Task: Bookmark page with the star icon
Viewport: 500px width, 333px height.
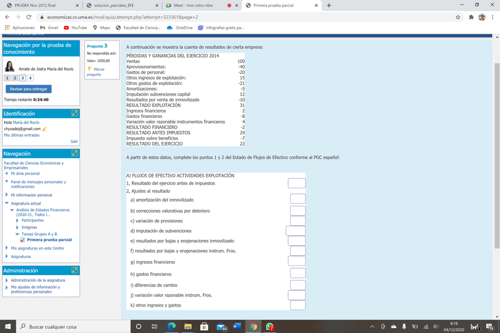Action: (458, 17)
